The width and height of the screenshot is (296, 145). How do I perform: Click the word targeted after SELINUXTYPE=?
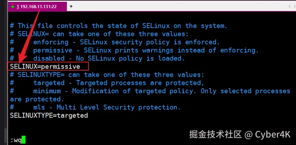click(x=72, y=116)
